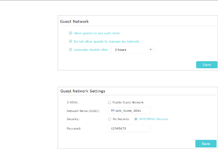218x149 pixels.
Task: Click Save under Guest Network Settings
Action: (206, 144)
